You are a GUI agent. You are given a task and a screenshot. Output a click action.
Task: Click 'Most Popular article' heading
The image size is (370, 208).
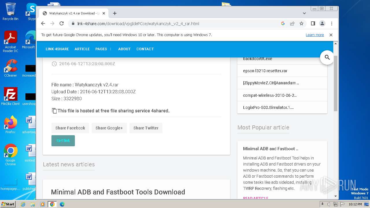(x=263, y=127)
